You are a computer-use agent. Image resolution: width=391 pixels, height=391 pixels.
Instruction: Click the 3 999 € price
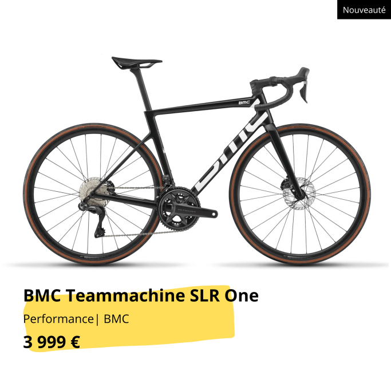[x=52, y=342]
